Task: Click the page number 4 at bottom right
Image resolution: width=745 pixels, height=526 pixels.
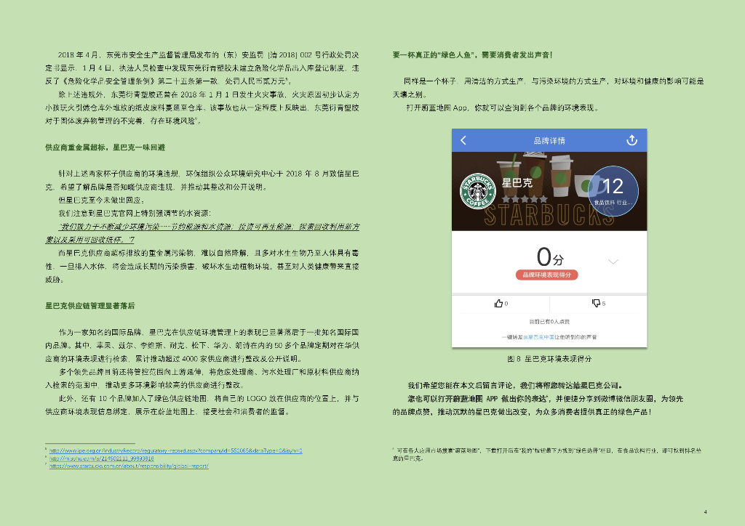Action: 705,511
